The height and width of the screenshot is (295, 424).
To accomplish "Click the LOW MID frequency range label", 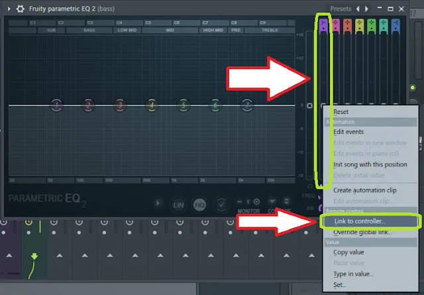I will pos(127,30).
